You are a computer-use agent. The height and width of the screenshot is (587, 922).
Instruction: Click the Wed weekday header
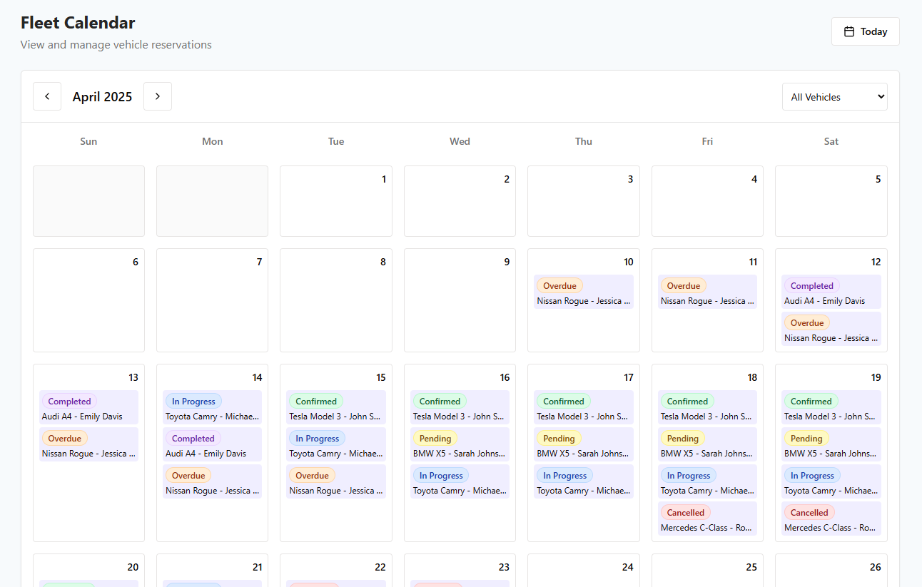pos(460,141)
